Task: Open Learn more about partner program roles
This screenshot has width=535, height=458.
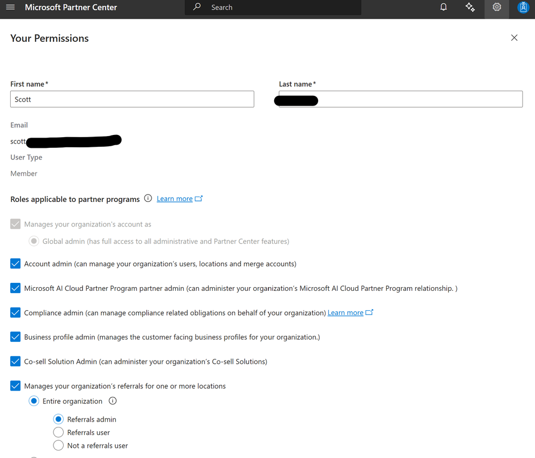Action: 175,199
